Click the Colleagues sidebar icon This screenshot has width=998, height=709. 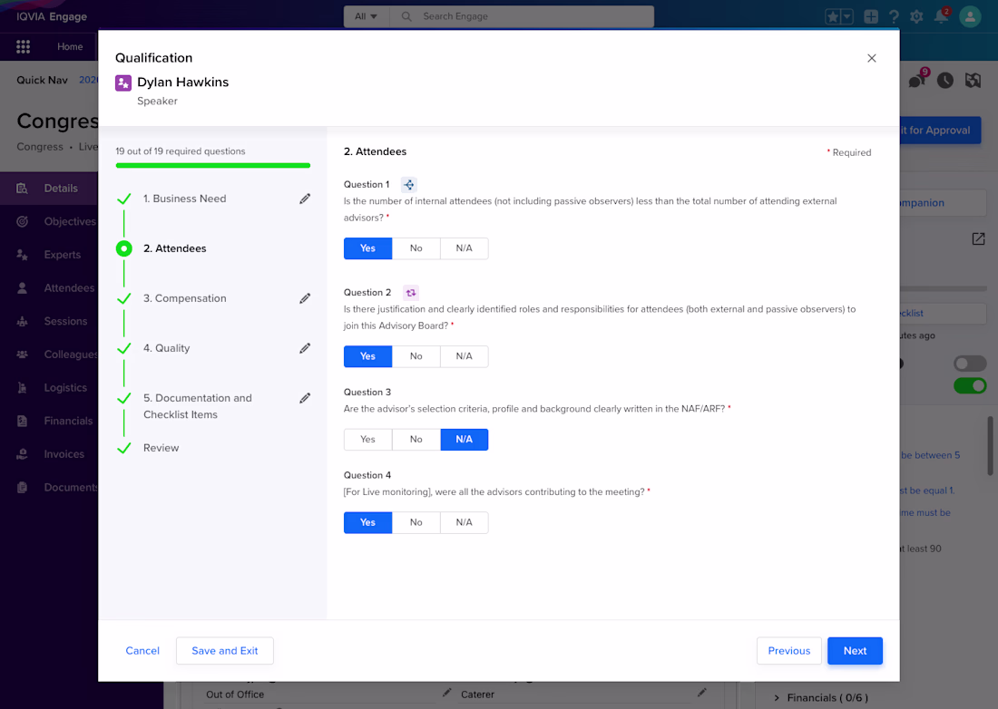23,354
